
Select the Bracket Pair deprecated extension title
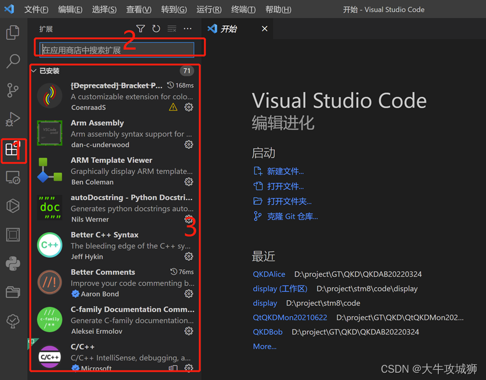click(116, 85)
